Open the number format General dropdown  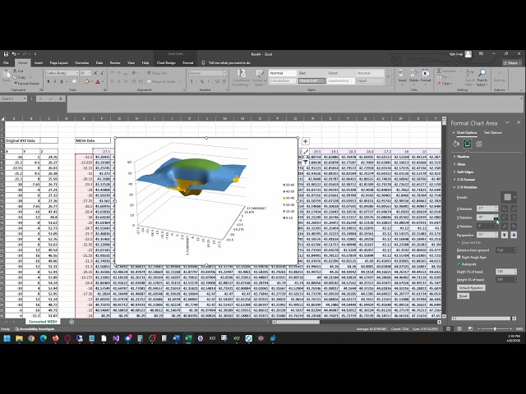pyautogui.click(x=224, y=73)
